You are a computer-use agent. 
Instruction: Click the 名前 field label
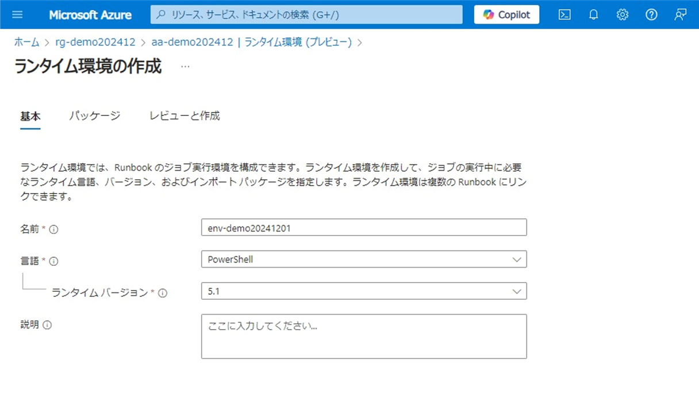tap(29, 229)
